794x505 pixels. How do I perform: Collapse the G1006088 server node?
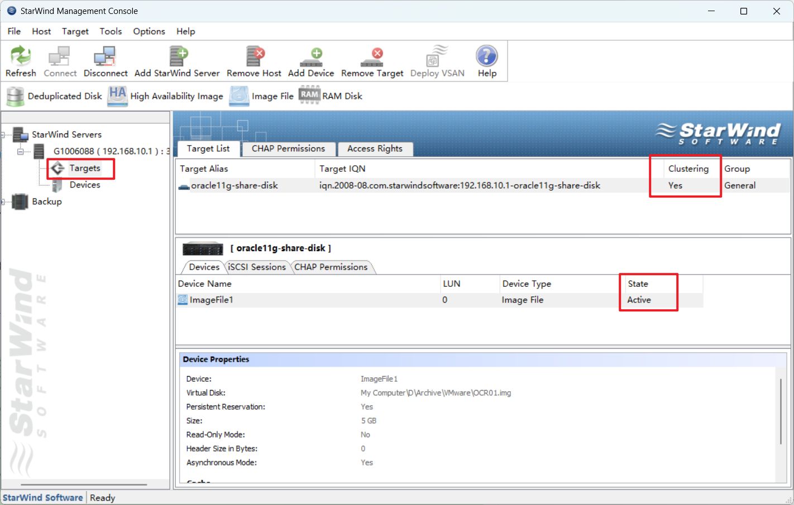coord(21,151)
